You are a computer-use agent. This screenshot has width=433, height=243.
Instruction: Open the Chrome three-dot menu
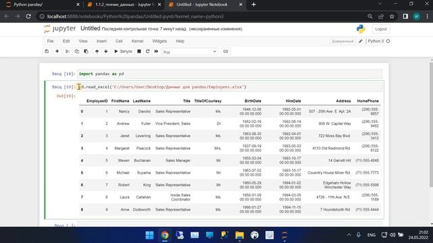(427, 16)
